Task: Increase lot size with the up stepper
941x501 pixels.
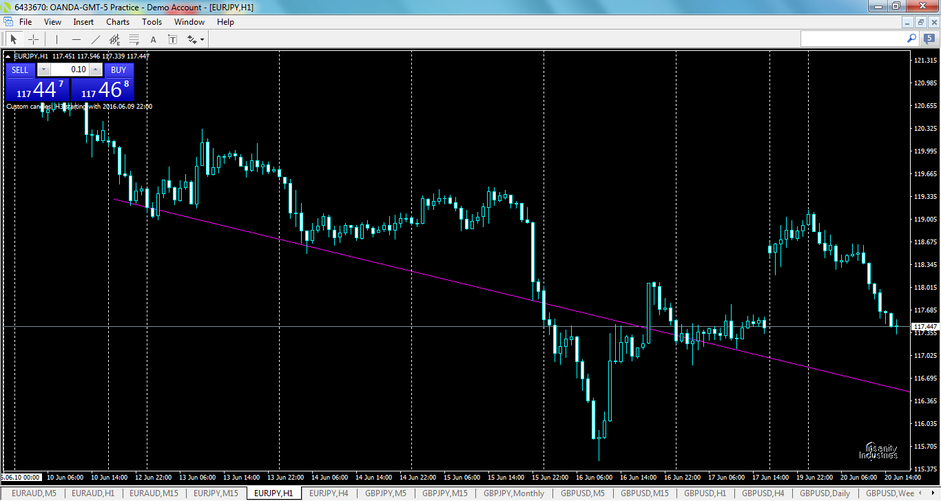Action: [x=95, y=70]
